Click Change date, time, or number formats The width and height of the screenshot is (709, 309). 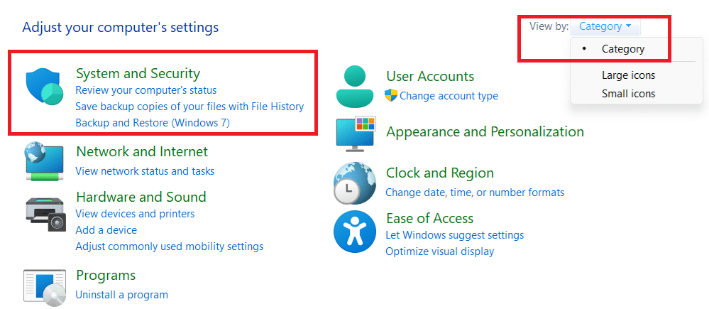[x=475, y=192]
